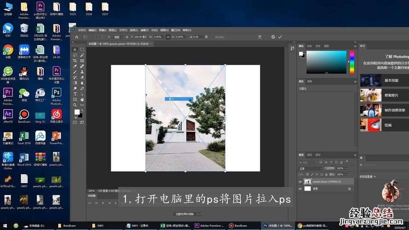
Task: Select the Hand tool
Action: click(82, 99)
